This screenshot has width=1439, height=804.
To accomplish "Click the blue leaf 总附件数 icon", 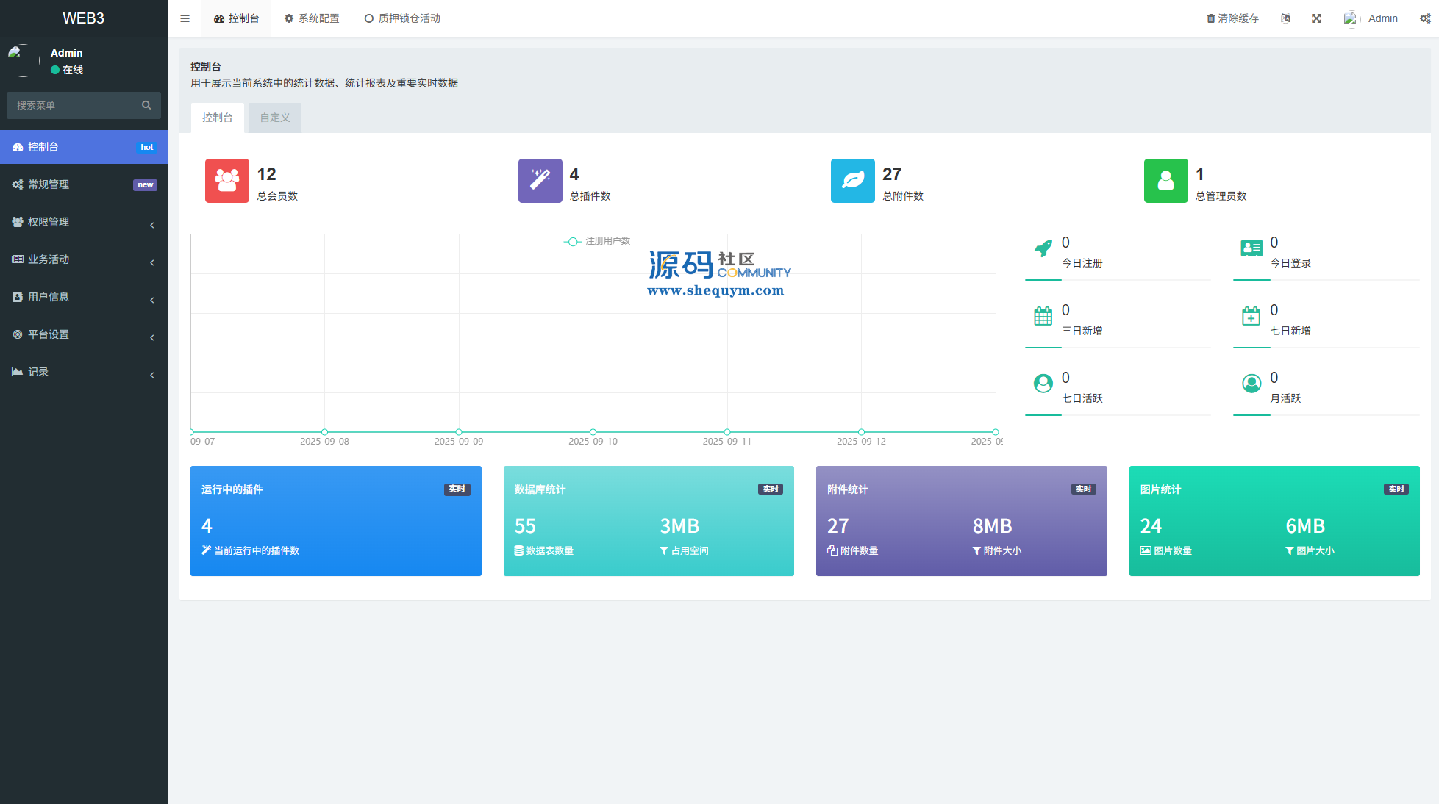I will click(x=852, y=181).
